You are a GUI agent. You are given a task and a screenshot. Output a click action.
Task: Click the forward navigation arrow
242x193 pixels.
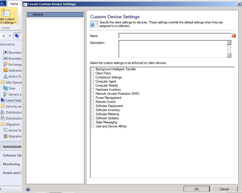click(x=3, y=36)
